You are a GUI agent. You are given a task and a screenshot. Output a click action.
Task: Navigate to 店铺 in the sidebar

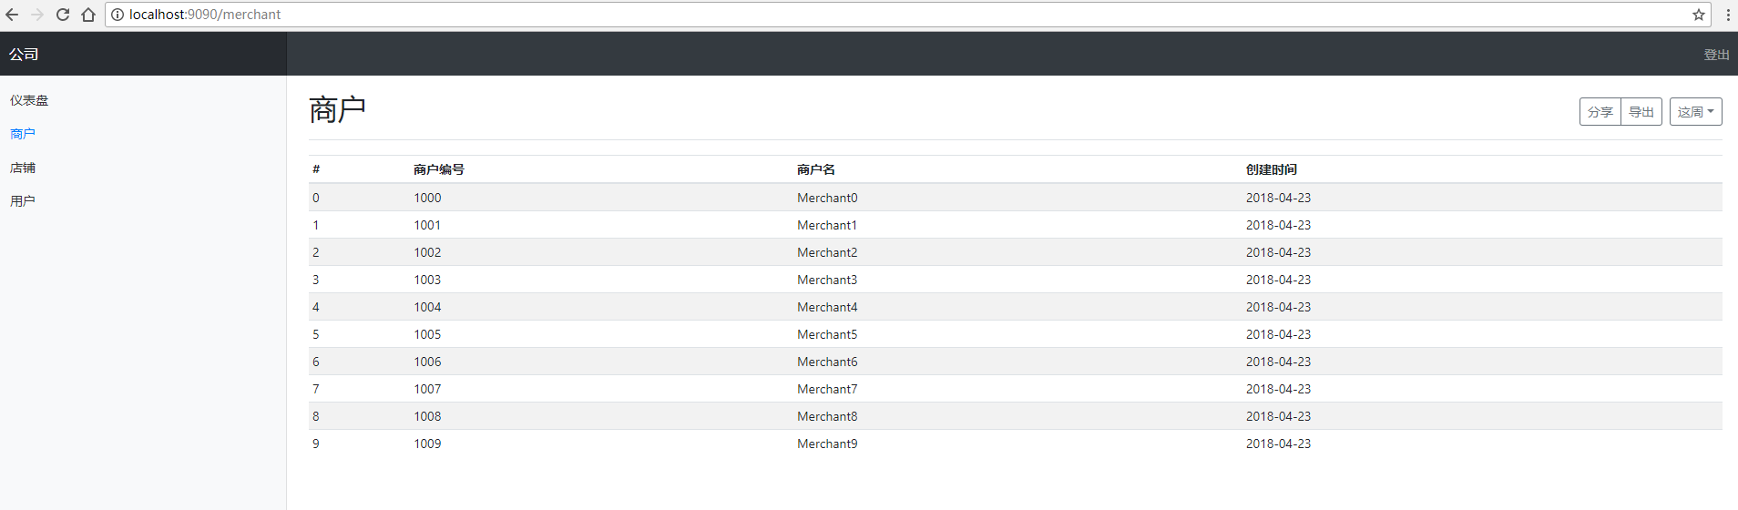tap(23, 168)
